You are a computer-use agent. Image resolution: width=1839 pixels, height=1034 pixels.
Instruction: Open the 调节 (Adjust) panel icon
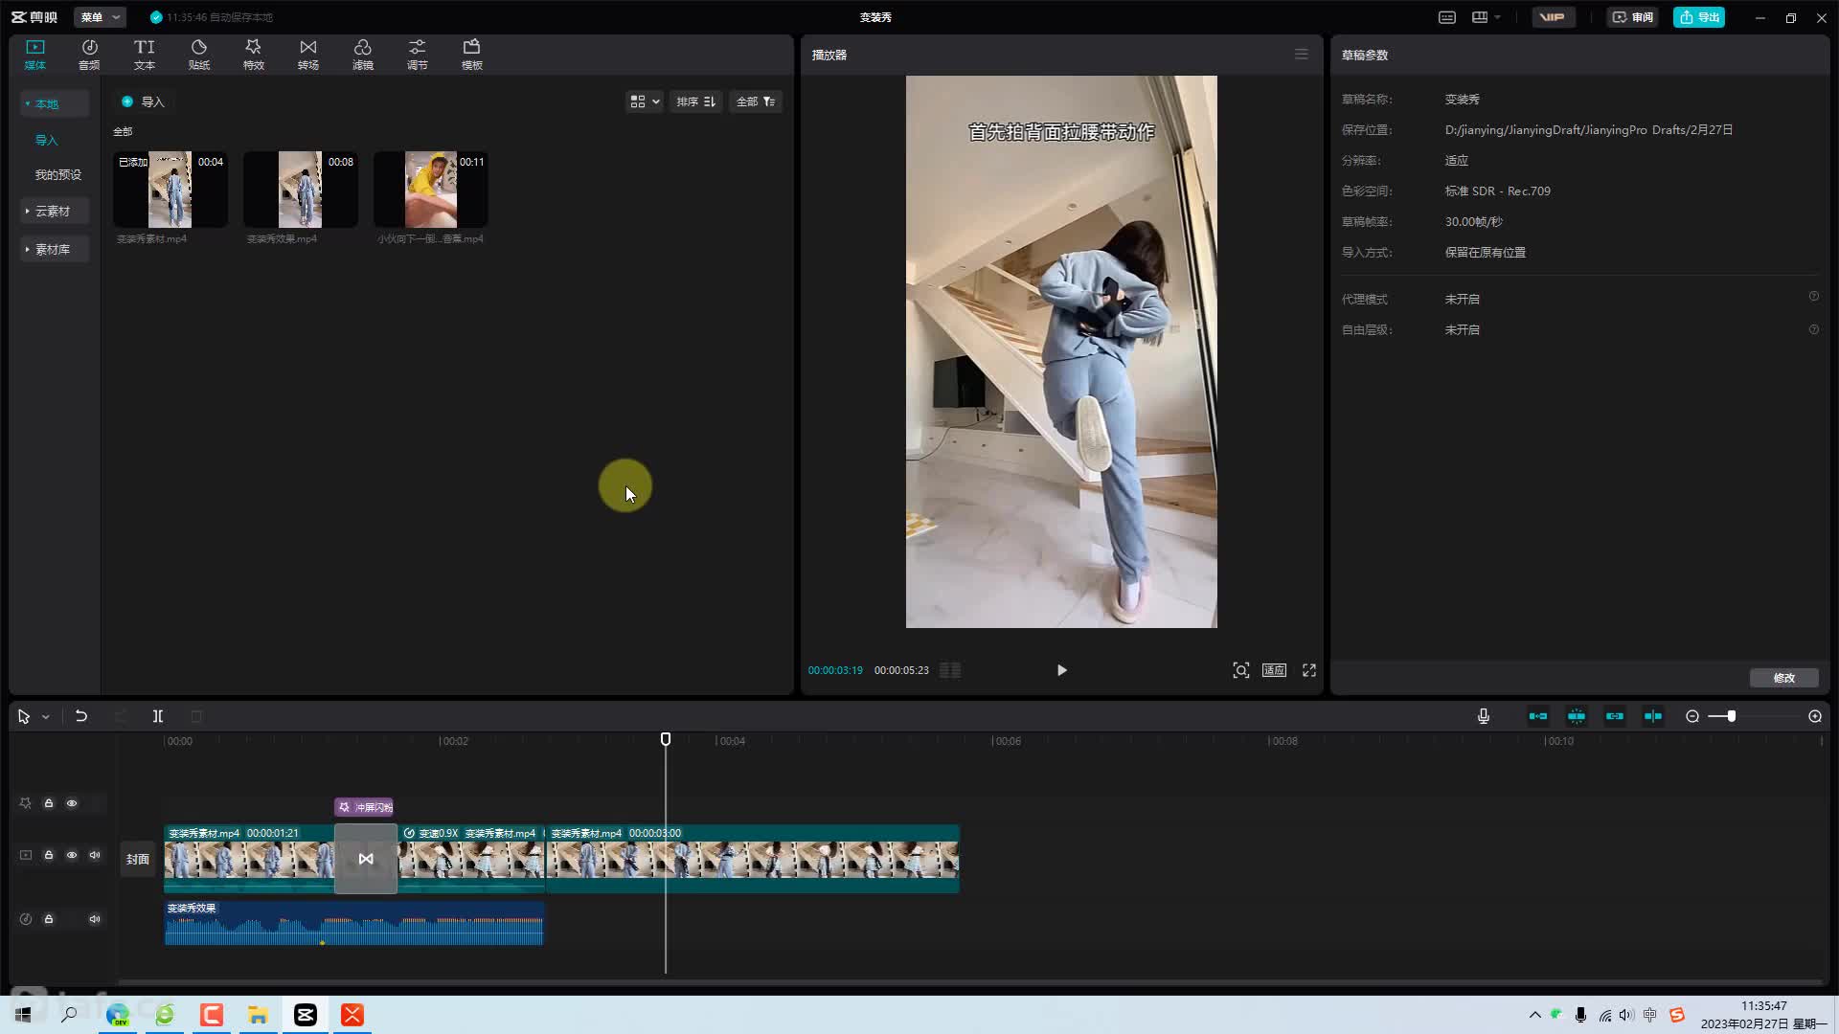coord(418,55)
